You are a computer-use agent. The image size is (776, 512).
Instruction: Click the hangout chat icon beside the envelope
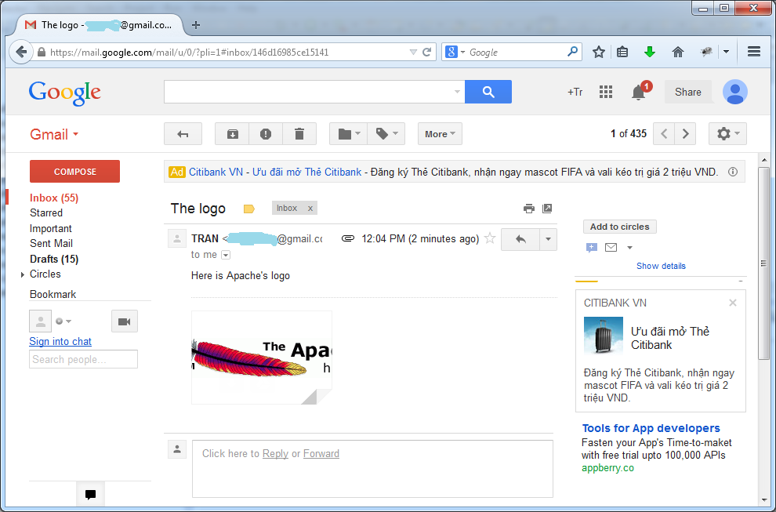click(591, 248)
